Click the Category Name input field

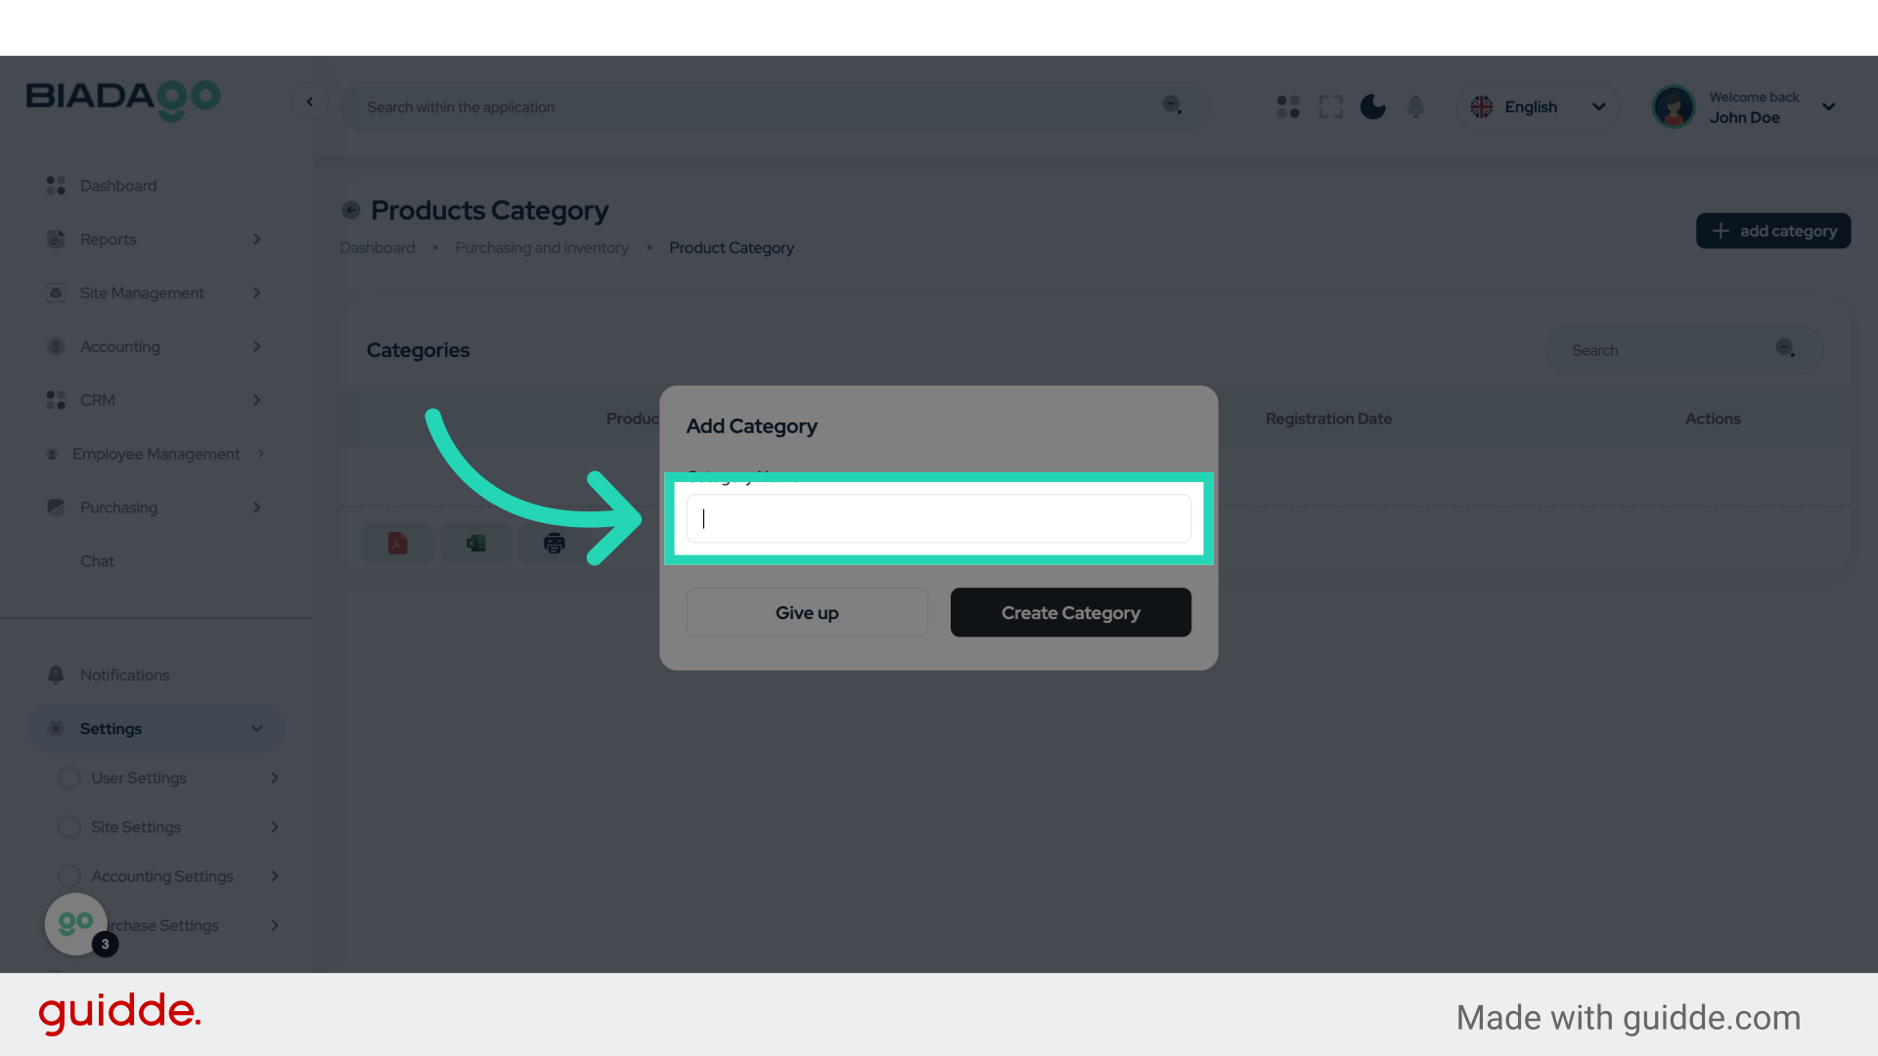click(938, 518)
